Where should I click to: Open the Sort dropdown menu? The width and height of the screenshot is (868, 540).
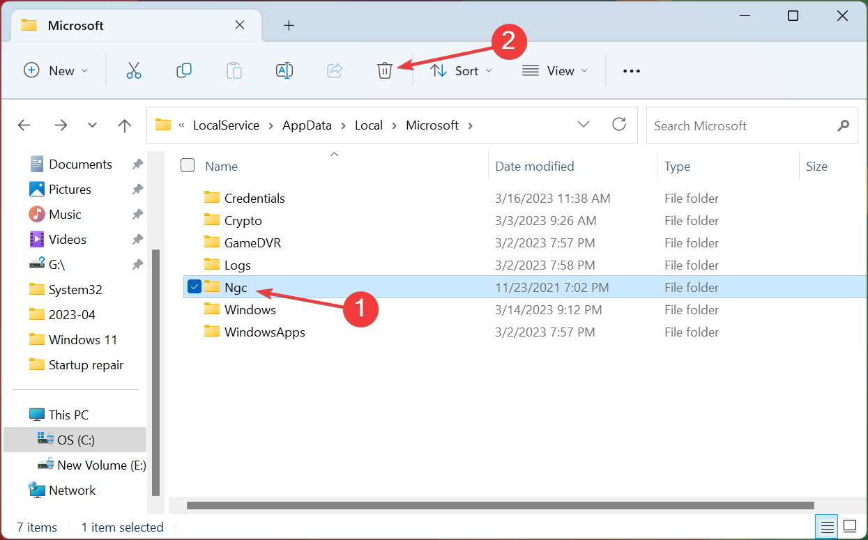[461, 70]
